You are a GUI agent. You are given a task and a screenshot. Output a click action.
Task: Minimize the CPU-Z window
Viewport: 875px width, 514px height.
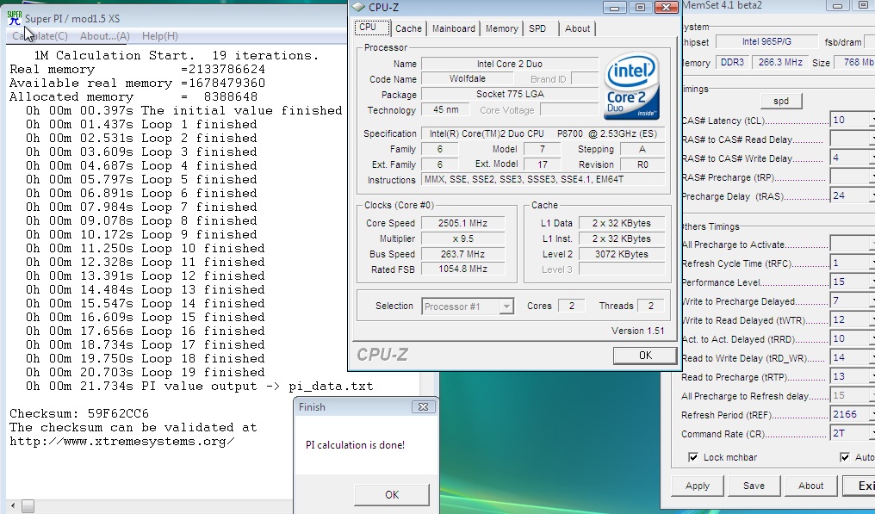pyautogui.click(x=614, y=7)
